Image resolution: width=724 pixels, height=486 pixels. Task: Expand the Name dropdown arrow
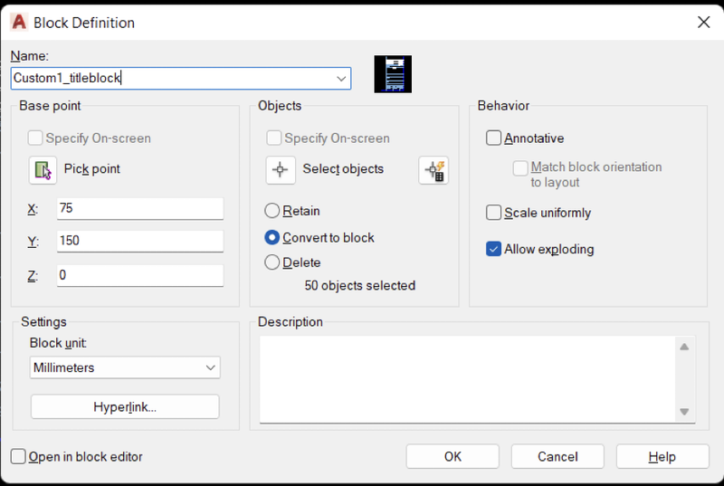[341, 79]
